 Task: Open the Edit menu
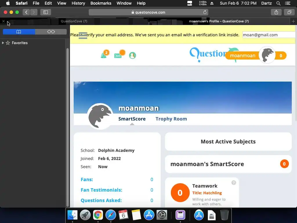coord(48,3)
